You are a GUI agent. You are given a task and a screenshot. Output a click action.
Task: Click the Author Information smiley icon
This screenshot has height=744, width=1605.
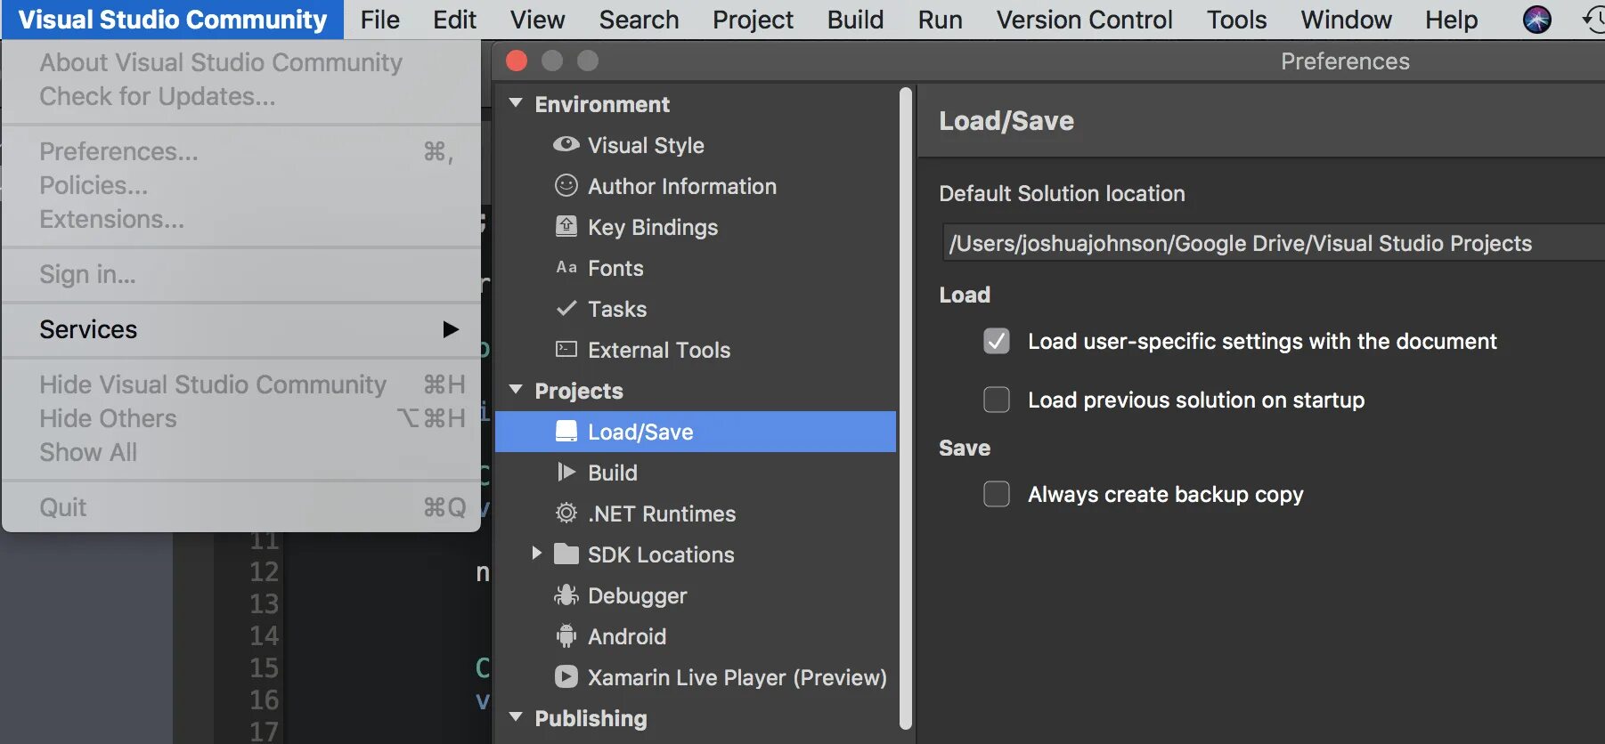(566, 185)
